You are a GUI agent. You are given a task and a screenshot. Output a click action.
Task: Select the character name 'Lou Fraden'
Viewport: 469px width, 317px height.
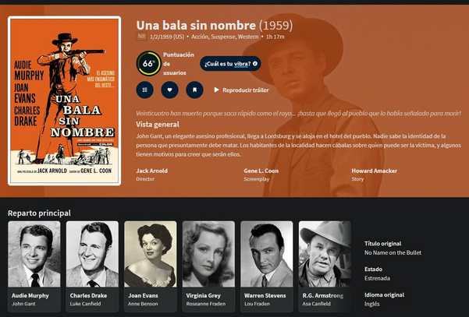(x=257, y=304)
